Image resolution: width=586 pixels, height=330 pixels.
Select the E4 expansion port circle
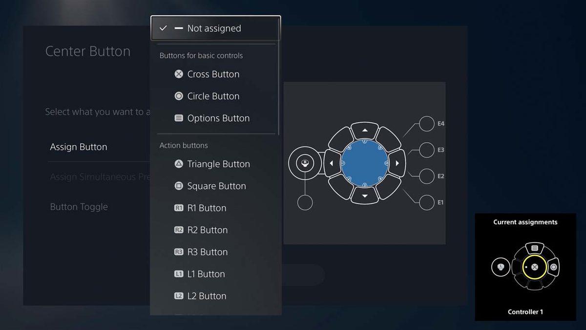click(x=426, y=124)
